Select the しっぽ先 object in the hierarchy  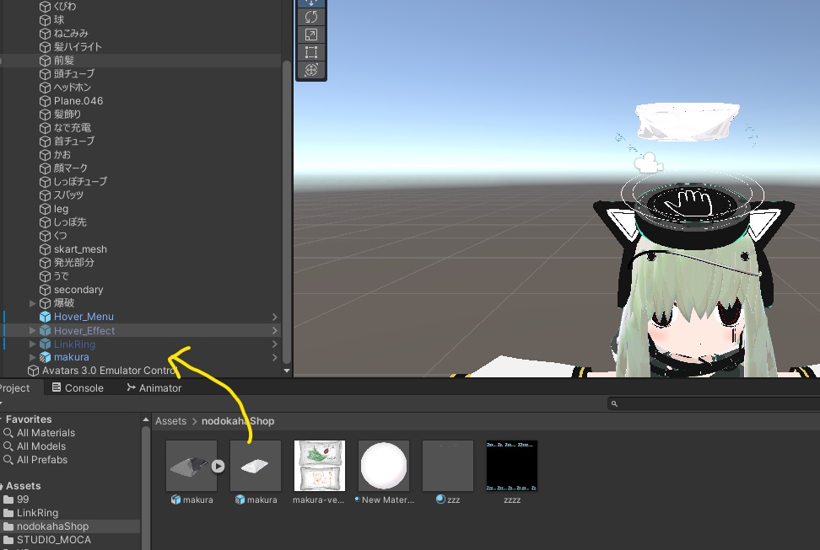coord(70,222)
